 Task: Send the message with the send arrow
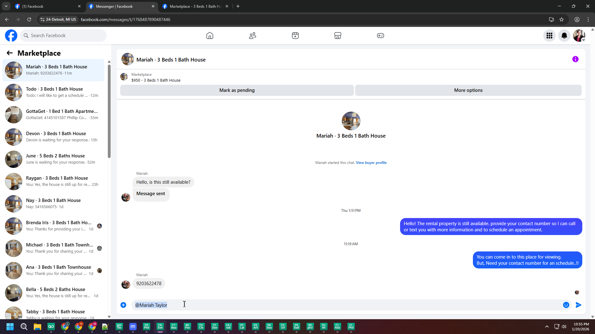(579, 305)
